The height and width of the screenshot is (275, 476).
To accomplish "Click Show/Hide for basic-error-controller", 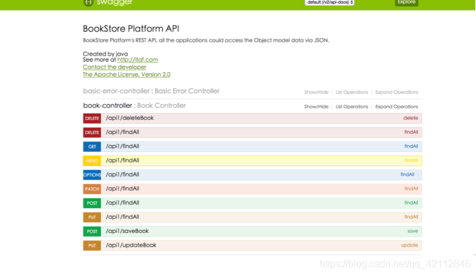I will coord(317,92).
